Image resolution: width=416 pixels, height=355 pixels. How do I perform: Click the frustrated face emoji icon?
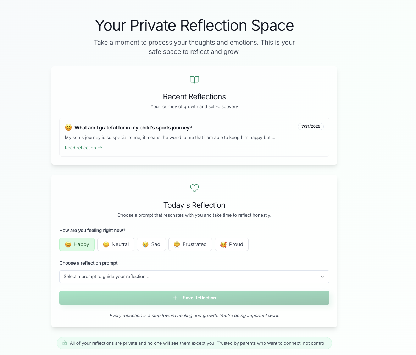point(176,244)
